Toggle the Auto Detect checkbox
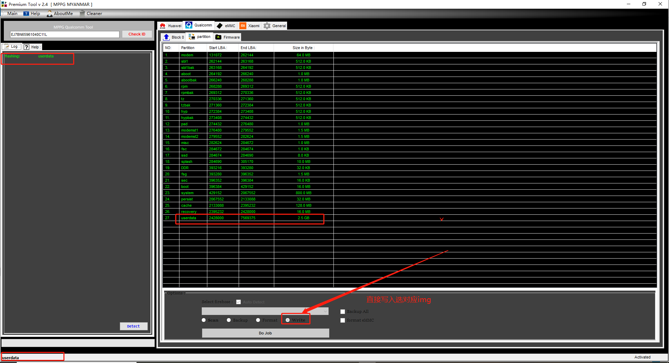 (239, 302)
